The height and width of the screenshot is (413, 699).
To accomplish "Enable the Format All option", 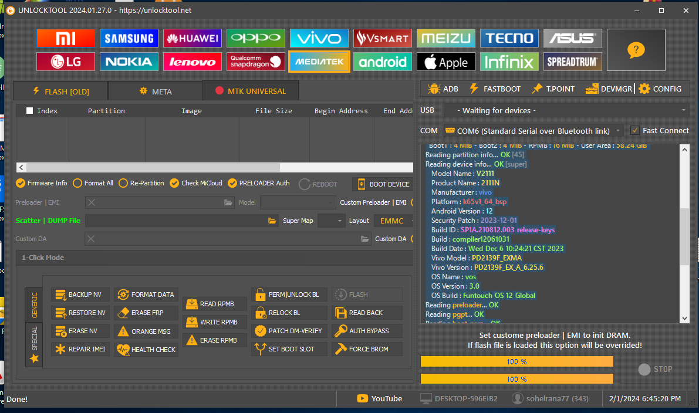I will click(x=77, y=183).
